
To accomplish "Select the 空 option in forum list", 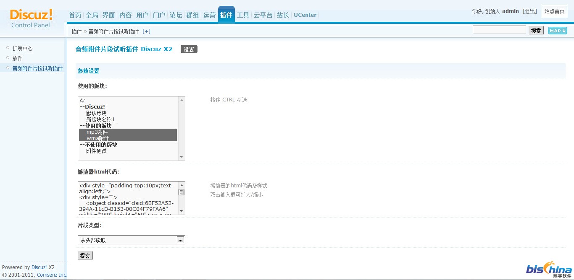I will [x=128, y=101].
